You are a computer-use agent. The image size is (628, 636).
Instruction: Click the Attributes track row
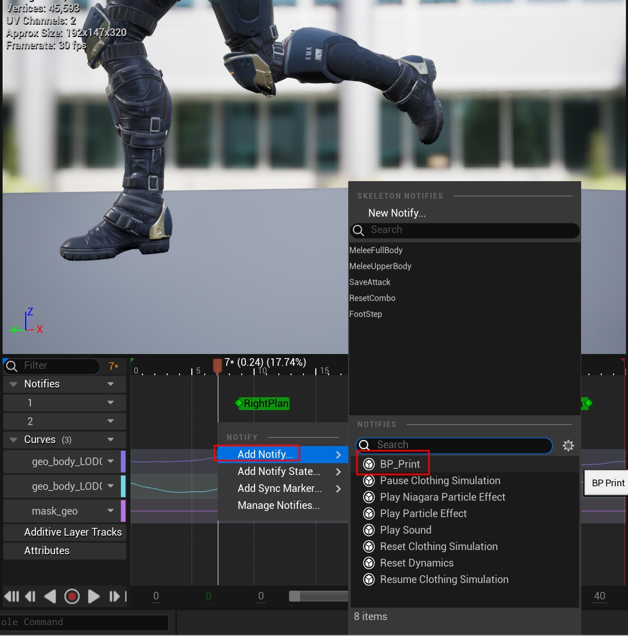coord(65,551)
